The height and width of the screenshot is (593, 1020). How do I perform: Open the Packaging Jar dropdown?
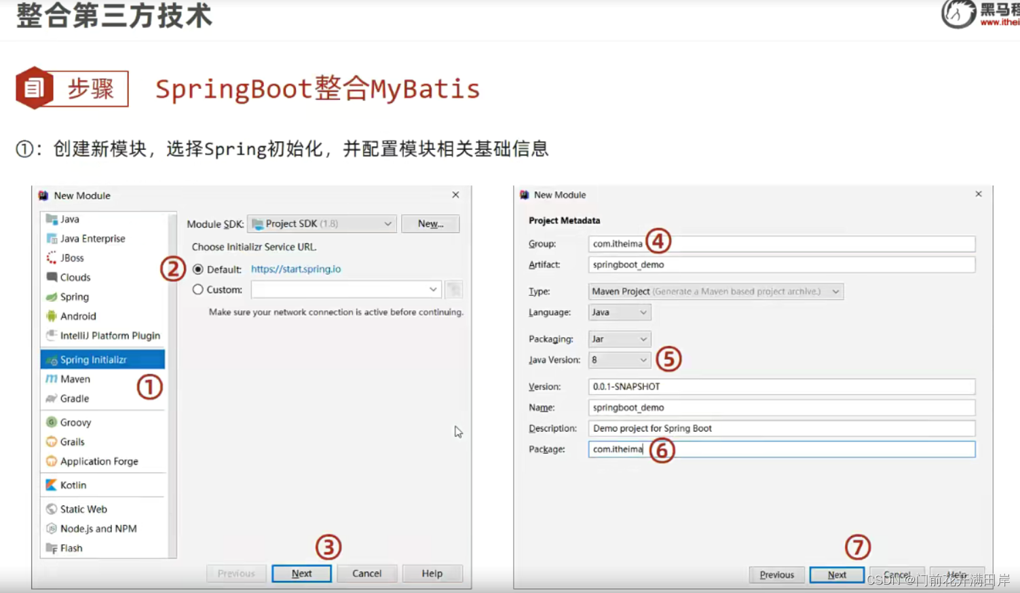click(x=620, y=339)
